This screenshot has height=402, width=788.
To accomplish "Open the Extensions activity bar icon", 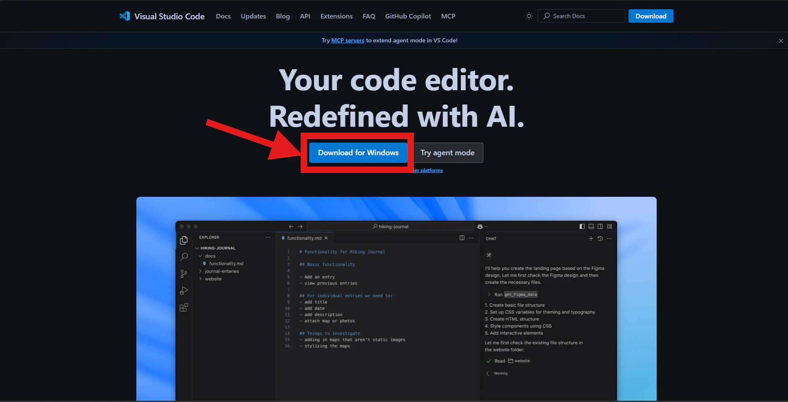I will pos(184,308).
